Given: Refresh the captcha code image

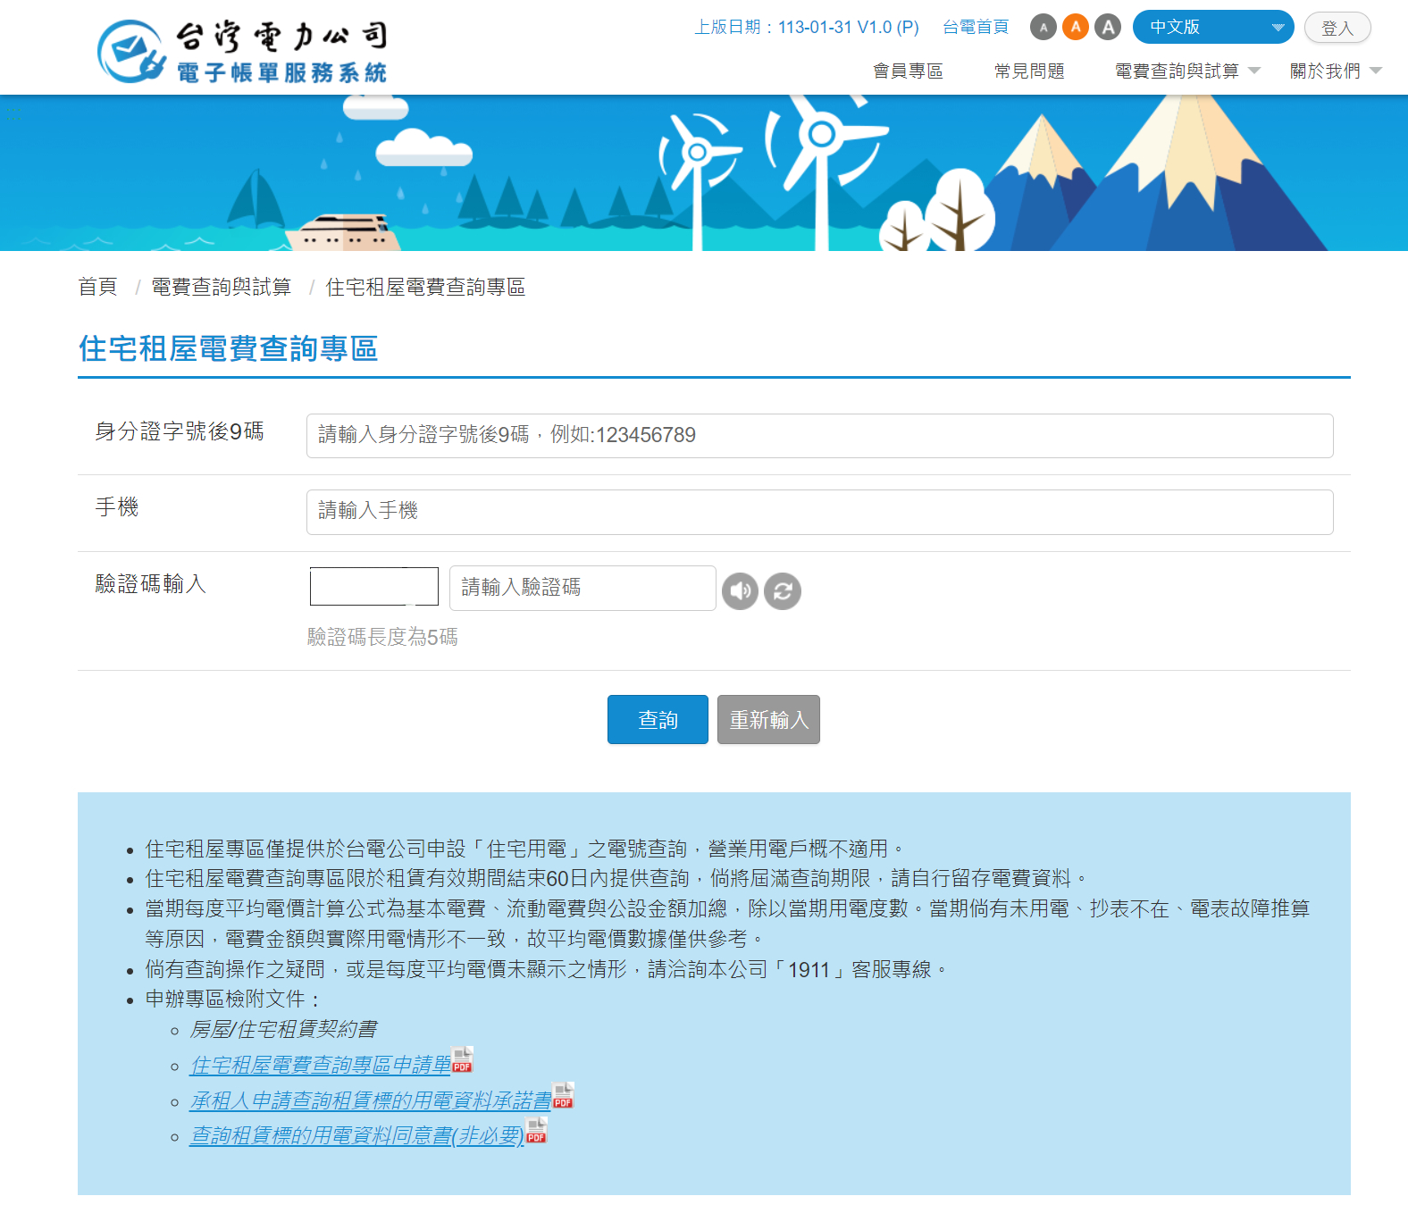Looking at the screenshot, I should [783, 591].
